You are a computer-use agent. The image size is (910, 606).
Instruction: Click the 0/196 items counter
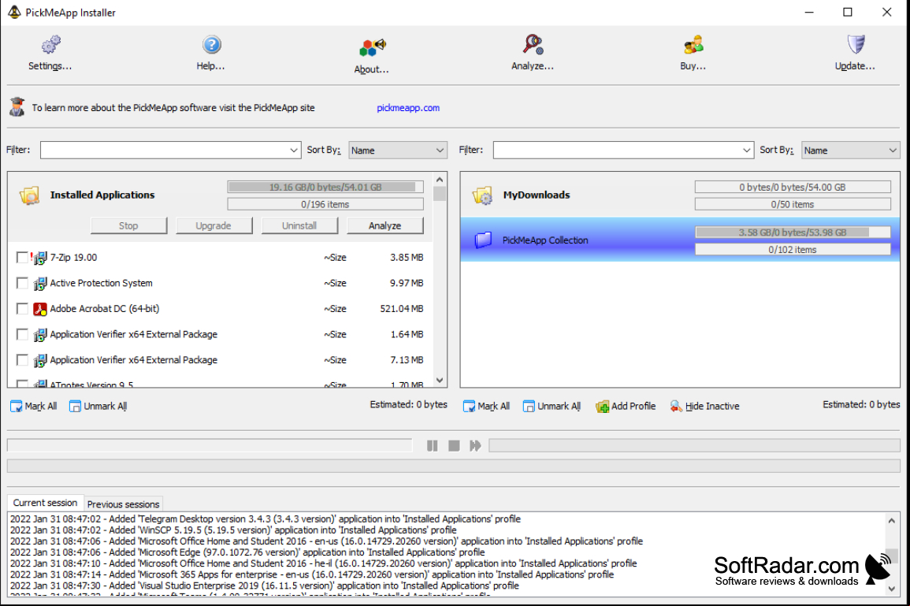(325, 204)
